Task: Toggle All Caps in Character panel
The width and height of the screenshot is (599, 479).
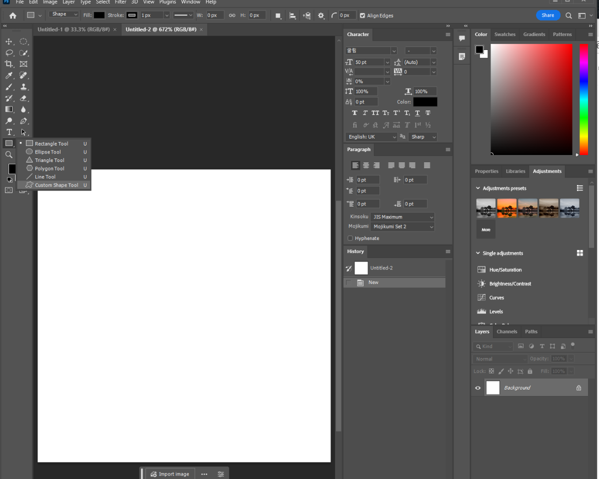Action: 375,113
